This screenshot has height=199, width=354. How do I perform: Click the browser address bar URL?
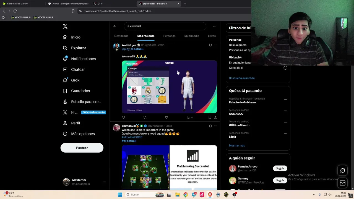(x=118, y=11)
